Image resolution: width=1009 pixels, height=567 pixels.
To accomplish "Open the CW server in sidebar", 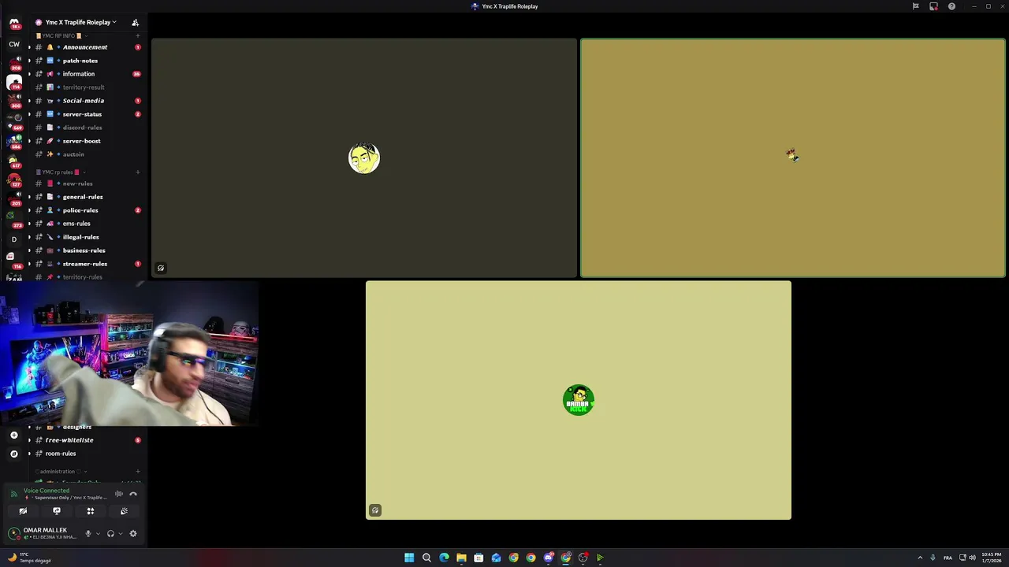I will [14, 44].
